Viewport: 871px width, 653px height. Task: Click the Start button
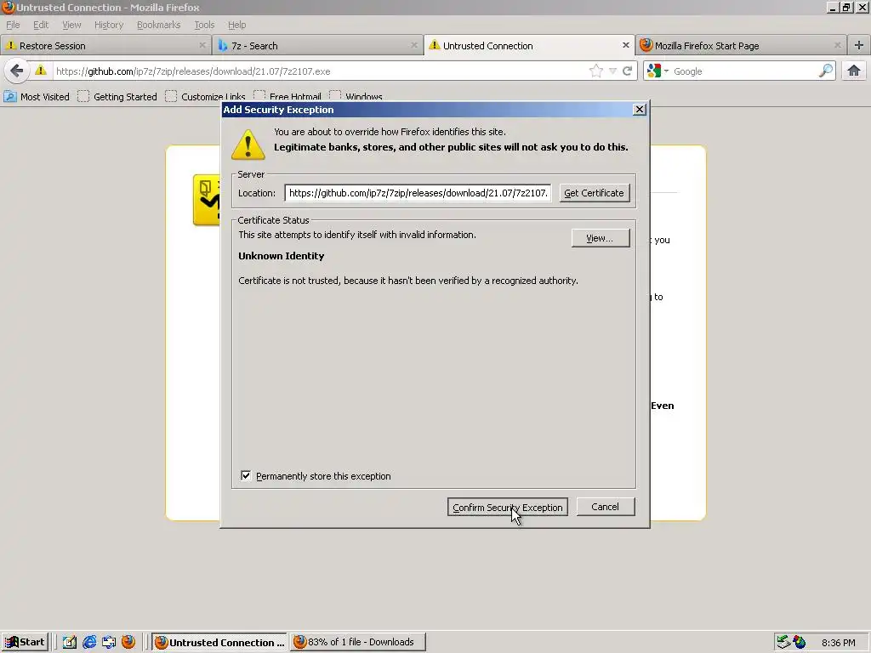[x=25, y=642]
